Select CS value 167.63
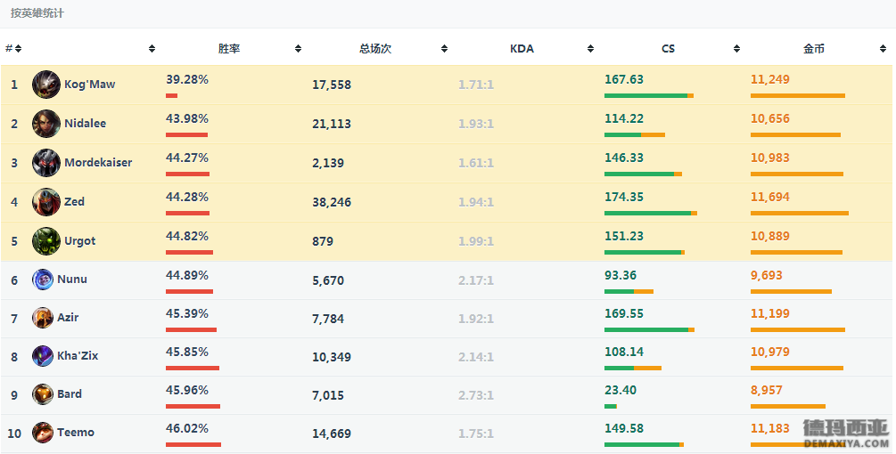Screen dimensions: 896x454 624,79
